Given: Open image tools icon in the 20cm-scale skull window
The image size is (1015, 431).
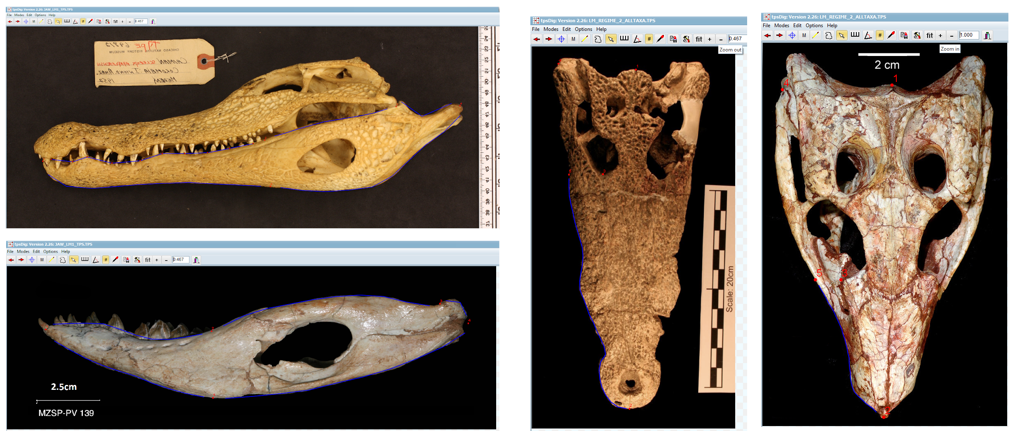Looking at the screenshot, I should coord(686,39).
